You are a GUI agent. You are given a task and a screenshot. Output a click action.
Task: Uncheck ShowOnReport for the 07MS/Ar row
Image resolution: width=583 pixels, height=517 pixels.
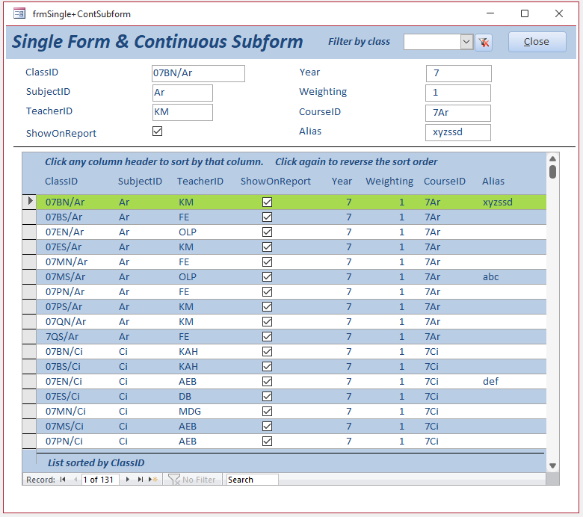[x=267, y=276]
